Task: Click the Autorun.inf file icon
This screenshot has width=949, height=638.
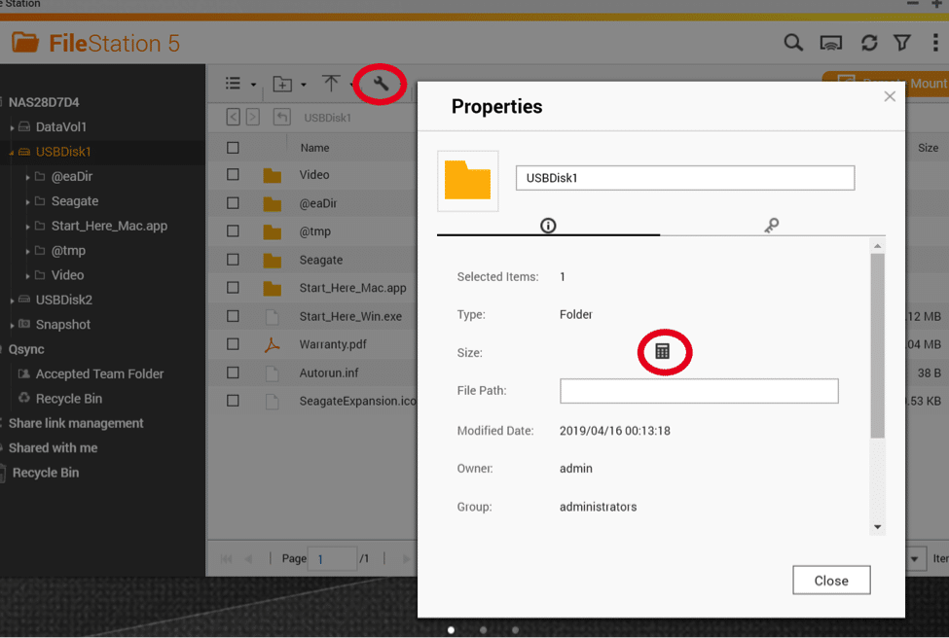Action: [273, 373]
